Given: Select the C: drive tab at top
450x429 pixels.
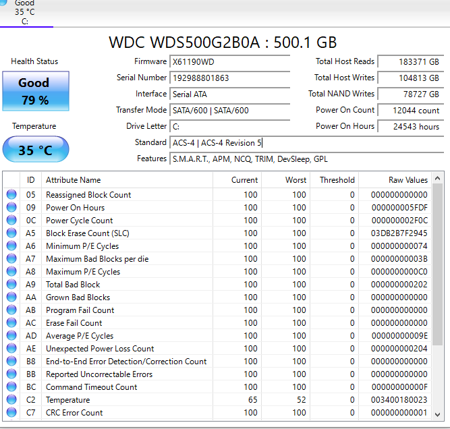Looking at the screenshot, I should coord(25,13).
